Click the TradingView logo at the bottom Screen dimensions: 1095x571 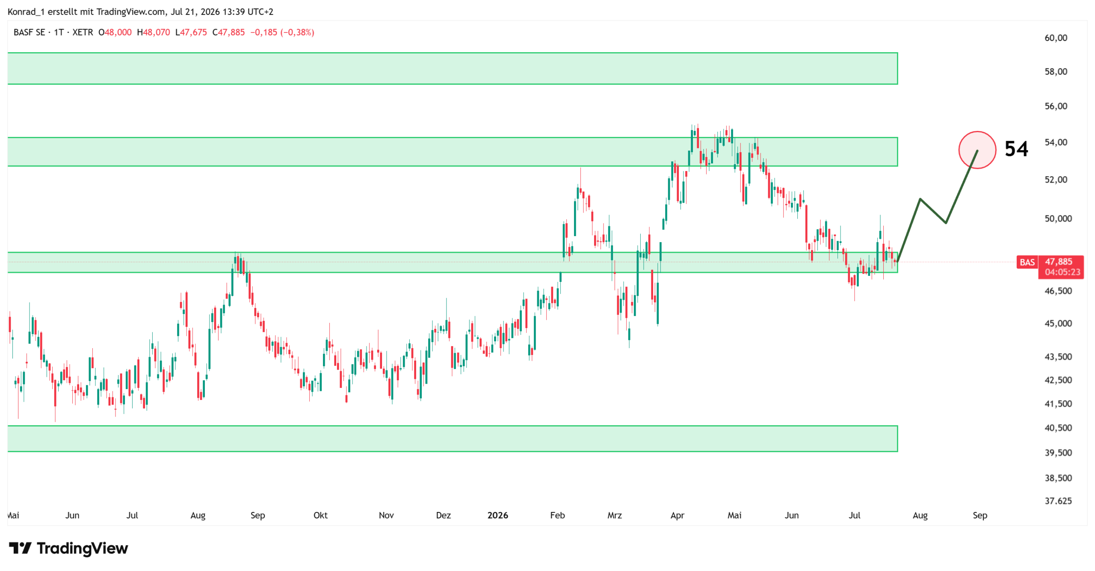pyautogui.click(x=68, y=548)
